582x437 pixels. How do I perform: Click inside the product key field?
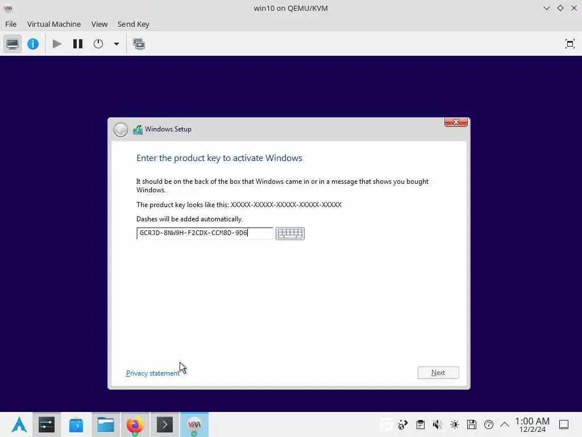(x=205, y=233)
